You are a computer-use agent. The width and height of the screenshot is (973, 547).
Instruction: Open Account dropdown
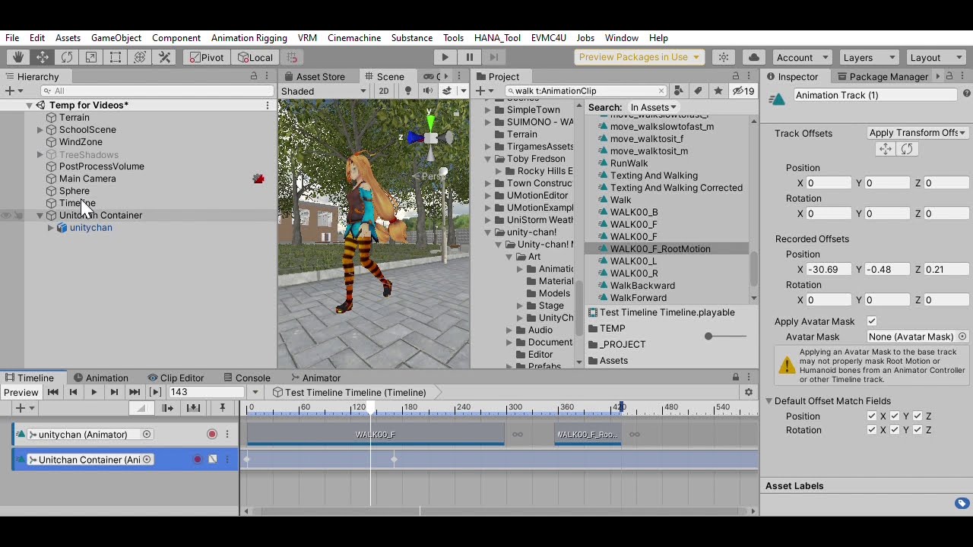tap(803, 57)
